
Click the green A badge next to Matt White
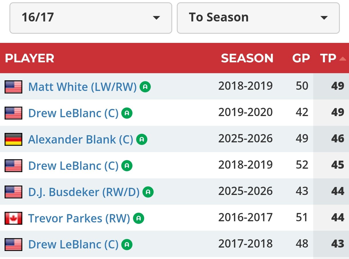(x=145, y=87)
